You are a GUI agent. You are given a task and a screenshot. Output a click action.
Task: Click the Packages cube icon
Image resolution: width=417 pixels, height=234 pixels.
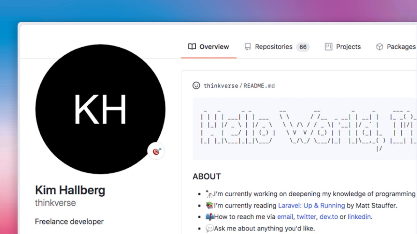(x=380, y=47)
